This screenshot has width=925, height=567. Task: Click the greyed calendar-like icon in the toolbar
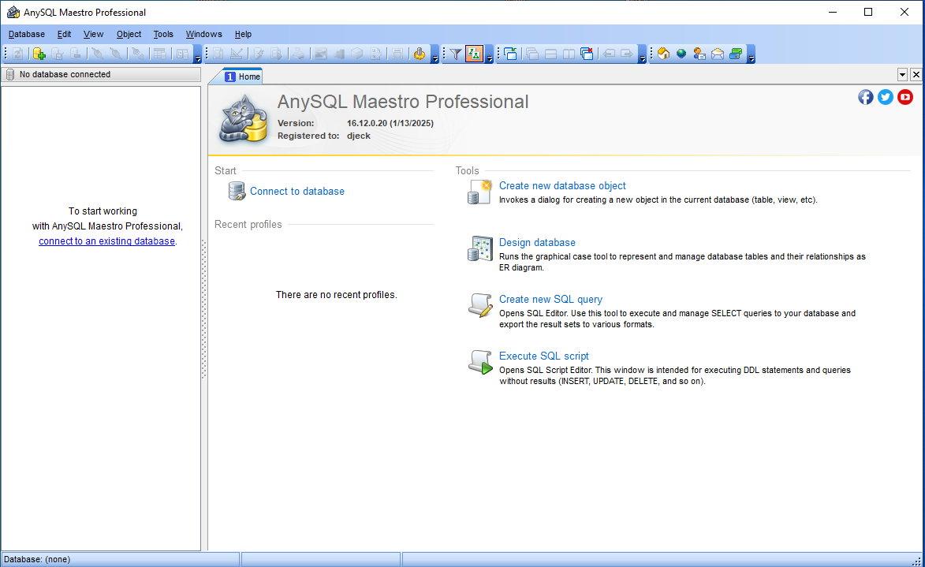coord(397,54)
